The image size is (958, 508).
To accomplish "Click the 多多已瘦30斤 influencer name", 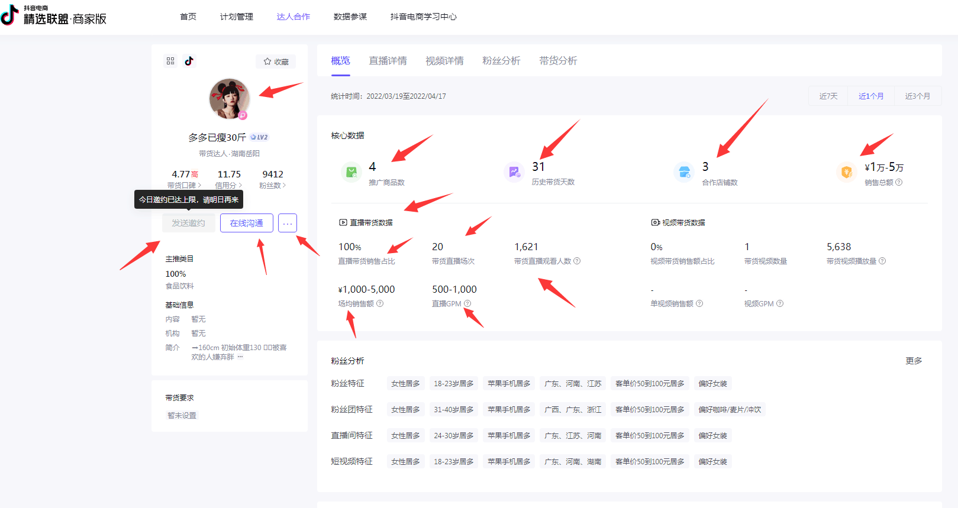I will 217,137.
